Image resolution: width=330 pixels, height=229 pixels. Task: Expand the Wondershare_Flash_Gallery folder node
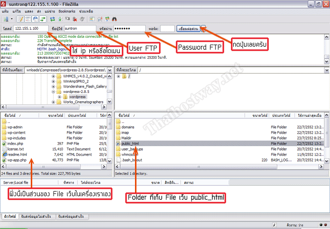(x=53, y=86)
